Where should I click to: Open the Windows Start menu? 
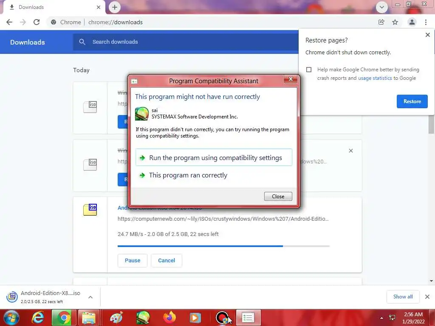11,318
